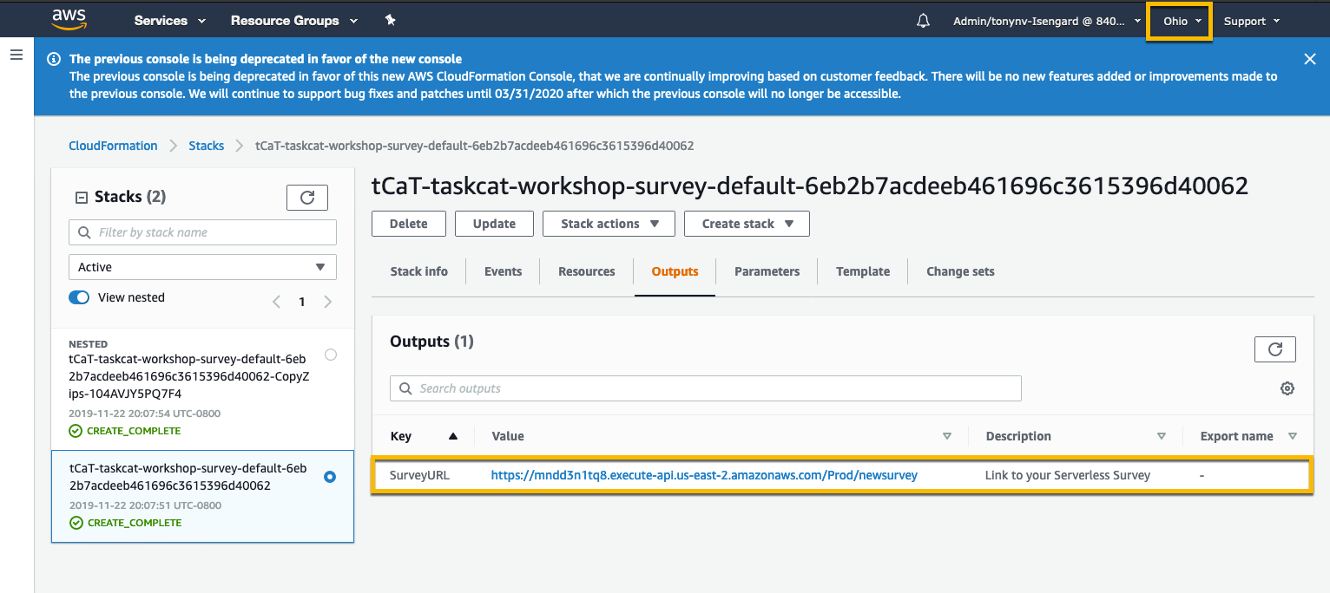Go to Stacks breadcrumb link
The height and width of the screenshot is (593, 1330).
(x=207, y=146)
